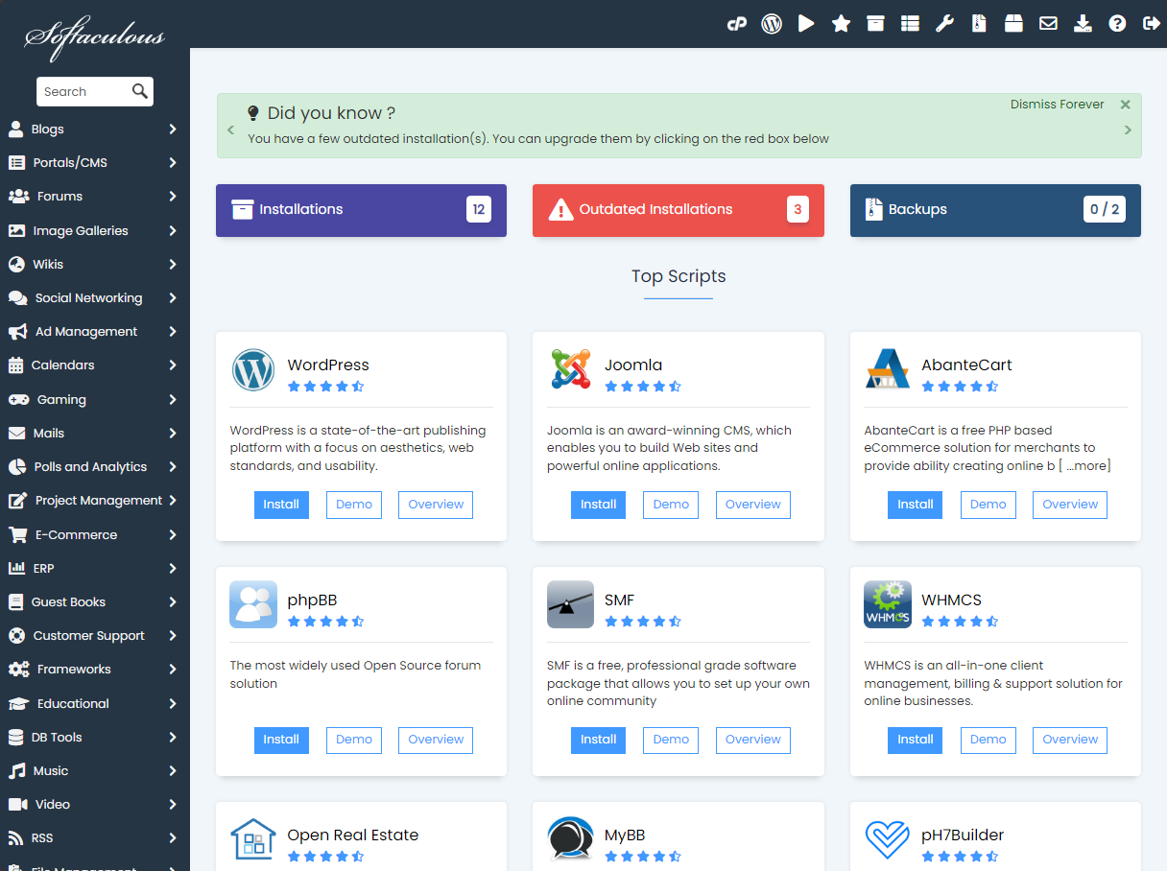1167x871 pixels.
Task: Open the WordPress Manager icon
Action: point(772,22)
